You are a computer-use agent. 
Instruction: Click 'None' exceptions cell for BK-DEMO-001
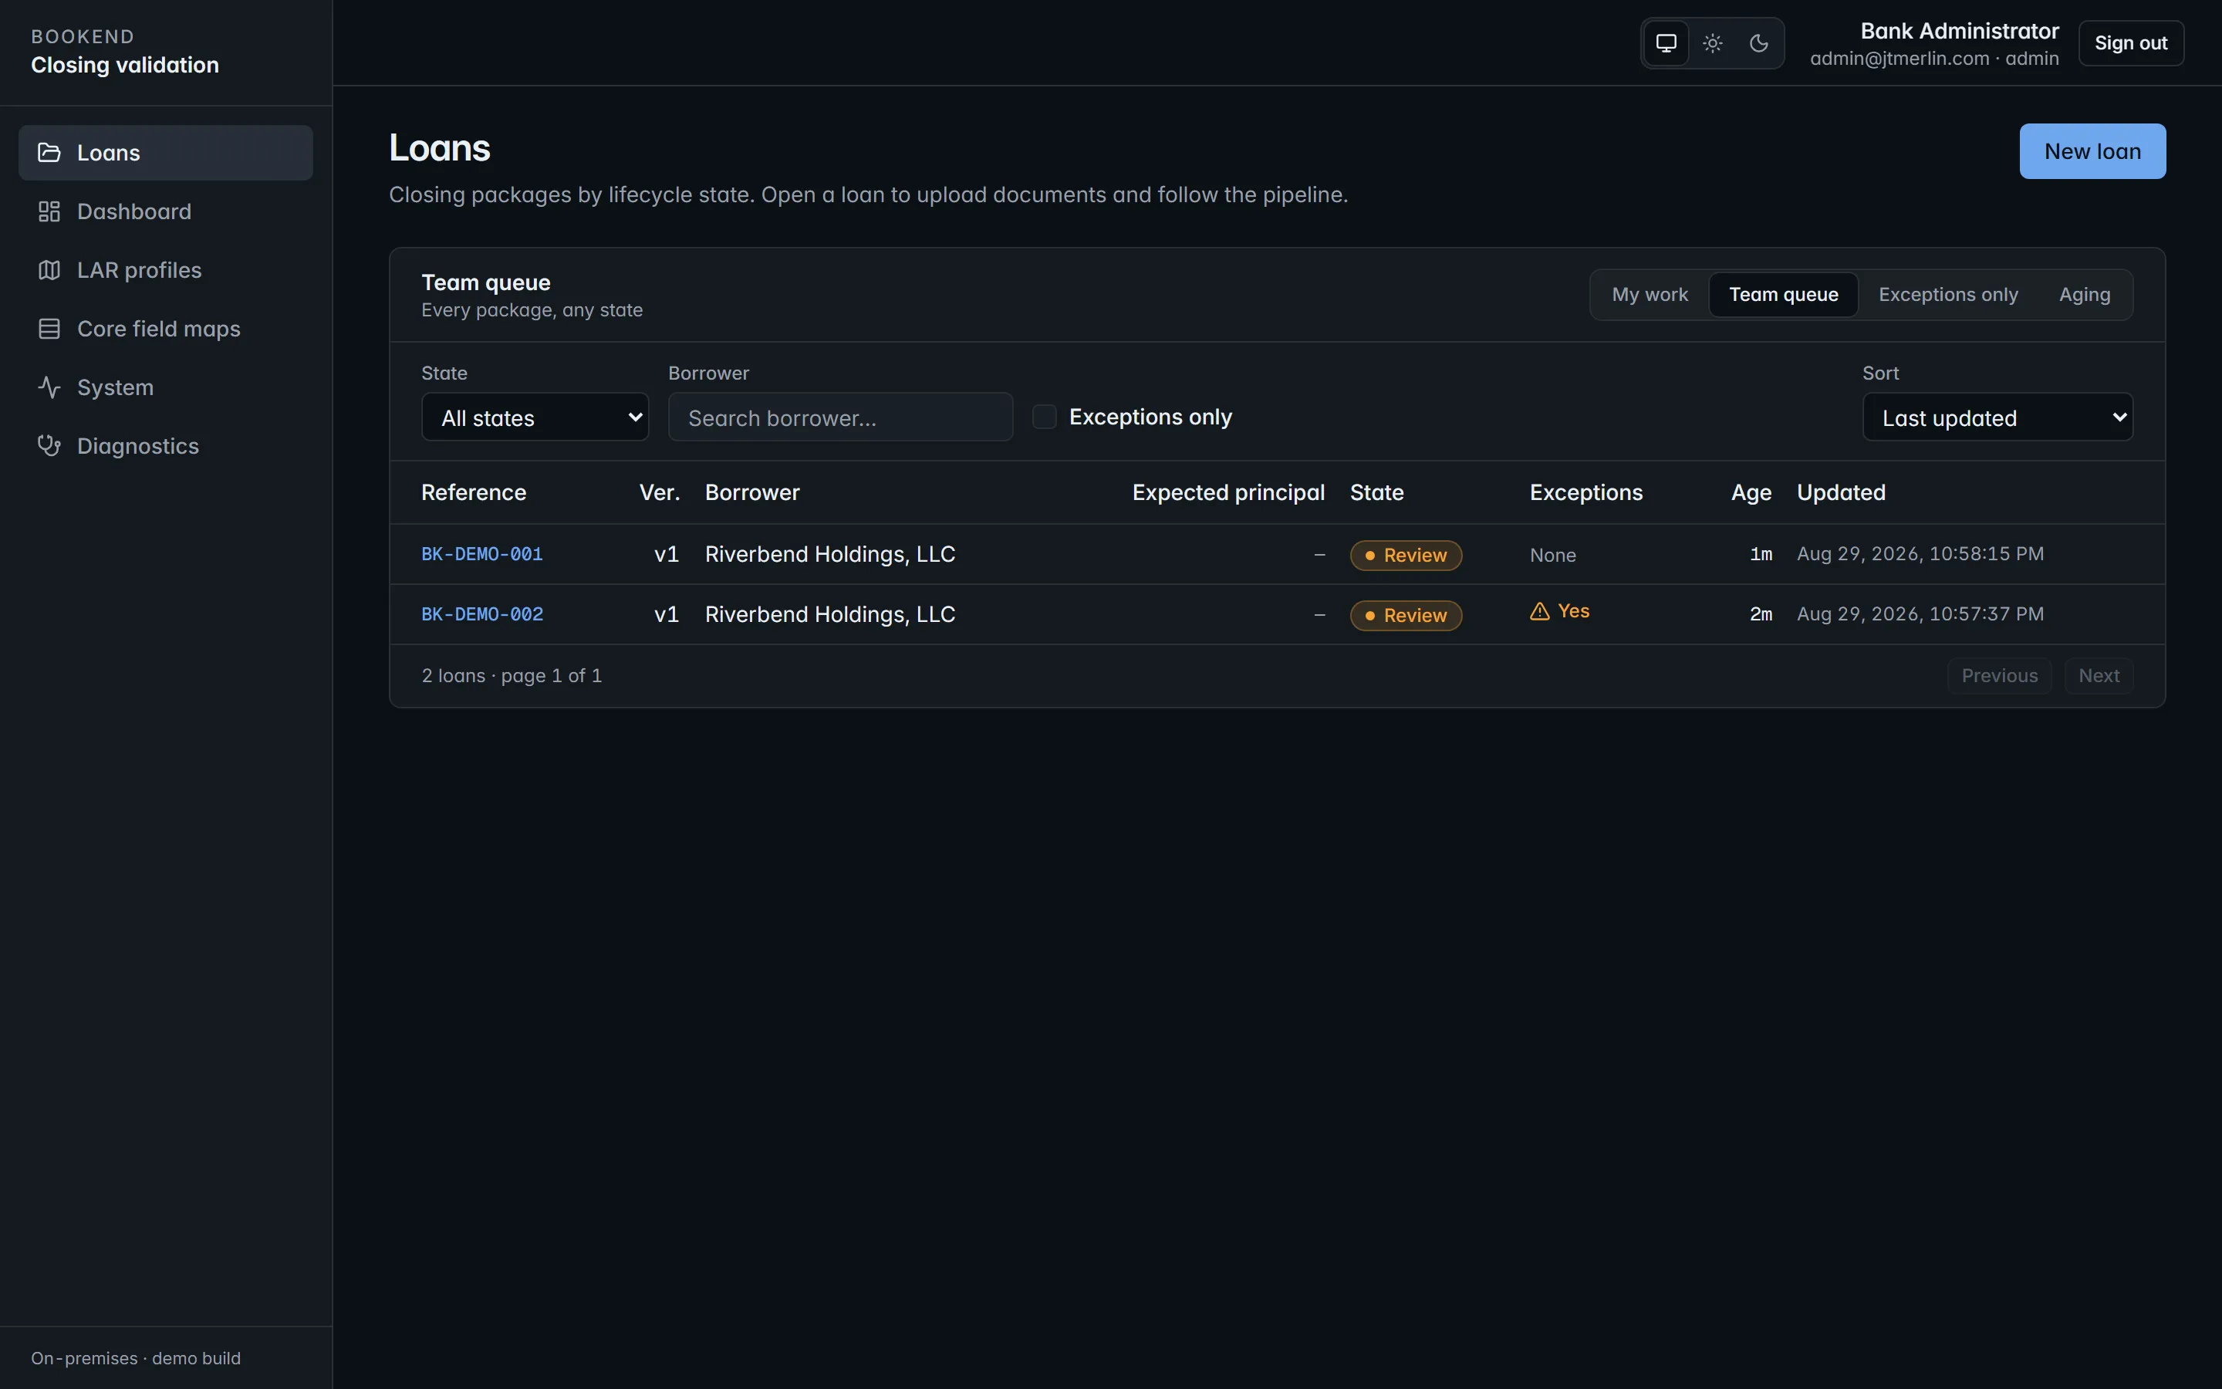coord(1552,556)
